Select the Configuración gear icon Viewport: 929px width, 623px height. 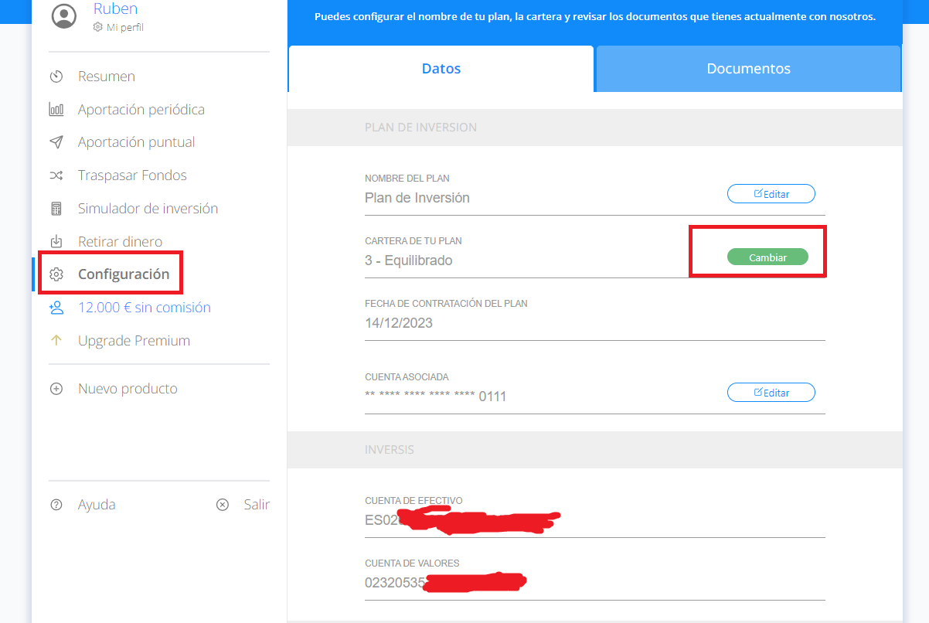click(56, 274)
